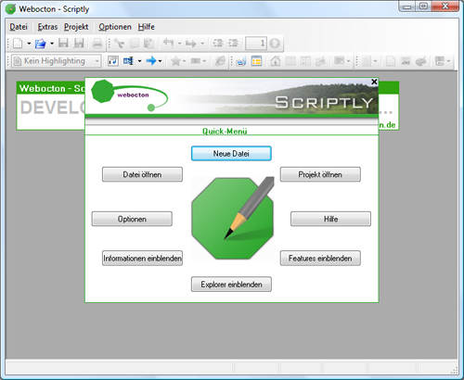Expand the dropdown arrow beside open folder icon
The width and height of the screenshot is (464, 380).
tap(52, 44)
